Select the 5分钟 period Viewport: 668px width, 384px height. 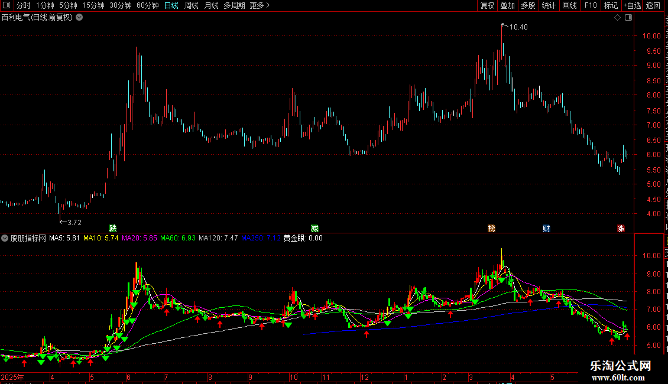click(68, 5)
